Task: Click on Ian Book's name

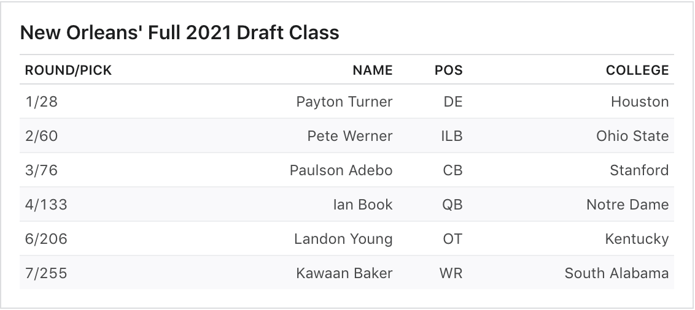Action: click(x=362, y=205)
